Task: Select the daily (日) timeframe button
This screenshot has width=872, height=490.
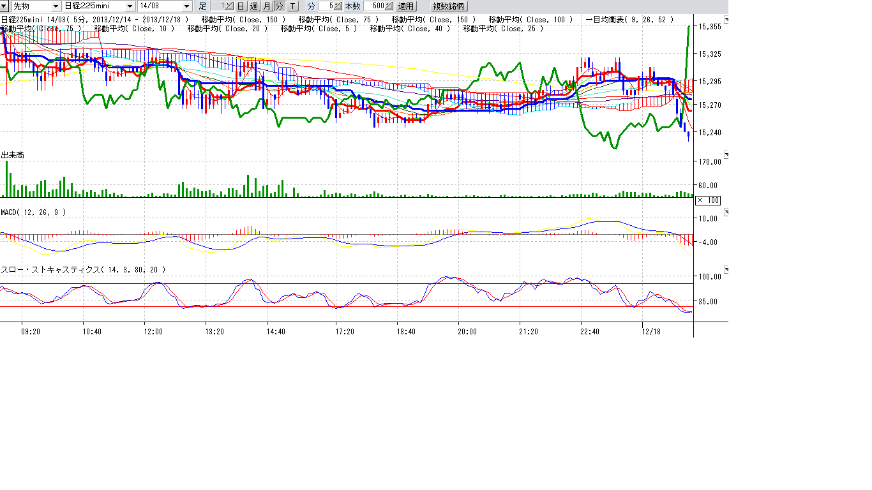Action: (x=241, y=6)
